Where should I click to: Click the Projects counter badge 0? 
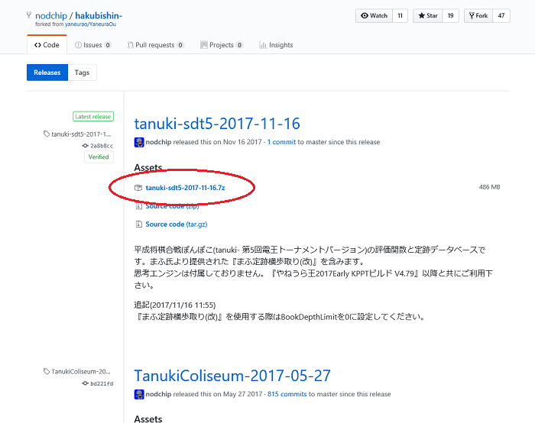[x=239, y=45]
